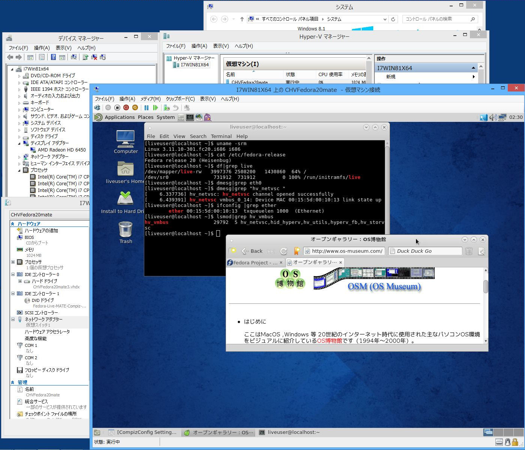Image resolution: width=525 pixels, height=450 pixels.
Task: Close the オープンギャラリ browser tab
Action: tap(340, 262)
